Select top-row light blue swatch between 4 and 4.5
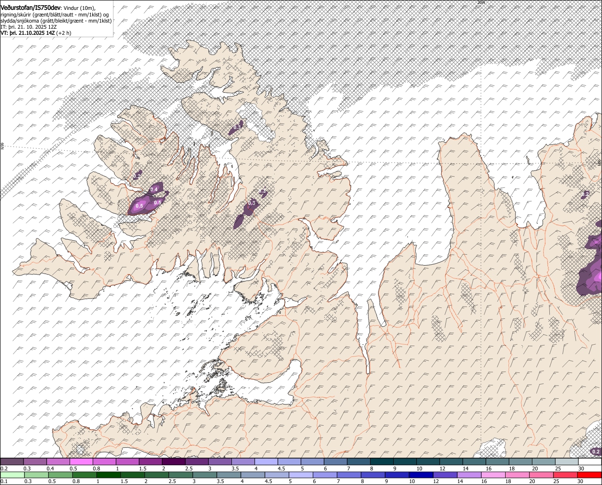Image resolution: width=602 pixels, height=485 pixels. (266, 461)
